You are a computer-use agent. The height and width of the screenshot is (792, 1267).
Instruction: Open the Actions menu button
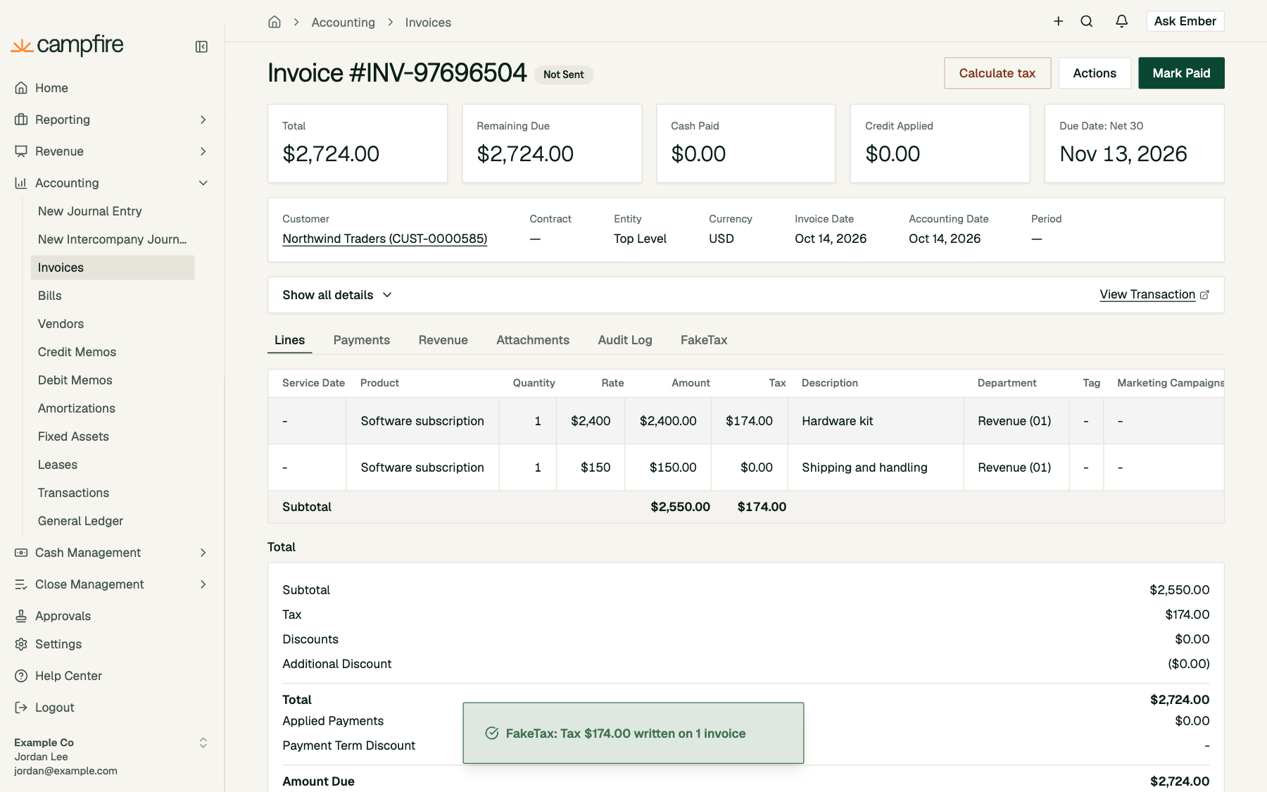(x=1095, y=73)
